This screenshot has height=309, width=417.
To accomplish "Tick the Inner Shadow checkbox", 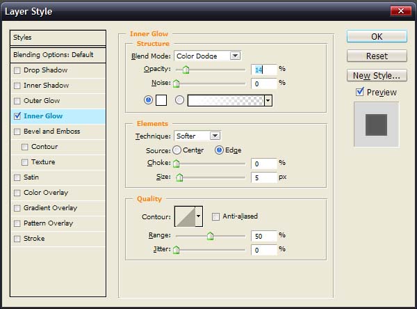I will tap(17, 86).
